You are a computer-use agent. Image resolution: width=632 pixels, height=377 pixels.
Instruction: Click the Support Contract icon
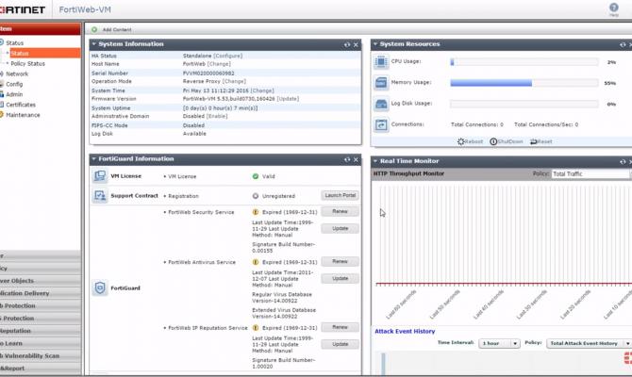(x=100, y=196)
